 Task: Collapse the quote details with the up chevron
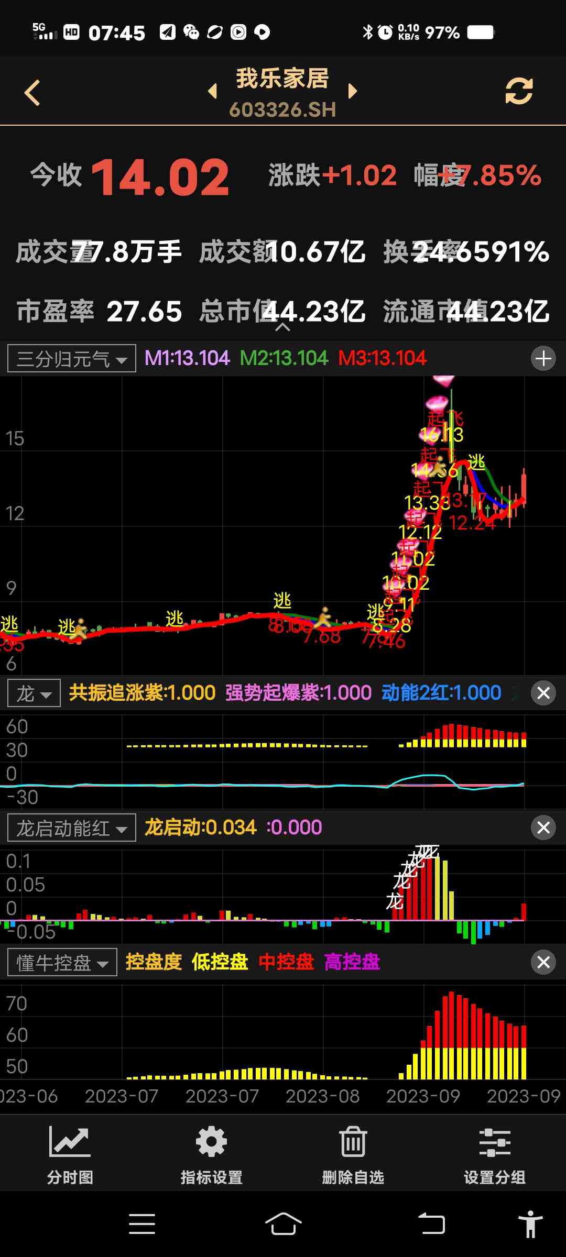282,327
